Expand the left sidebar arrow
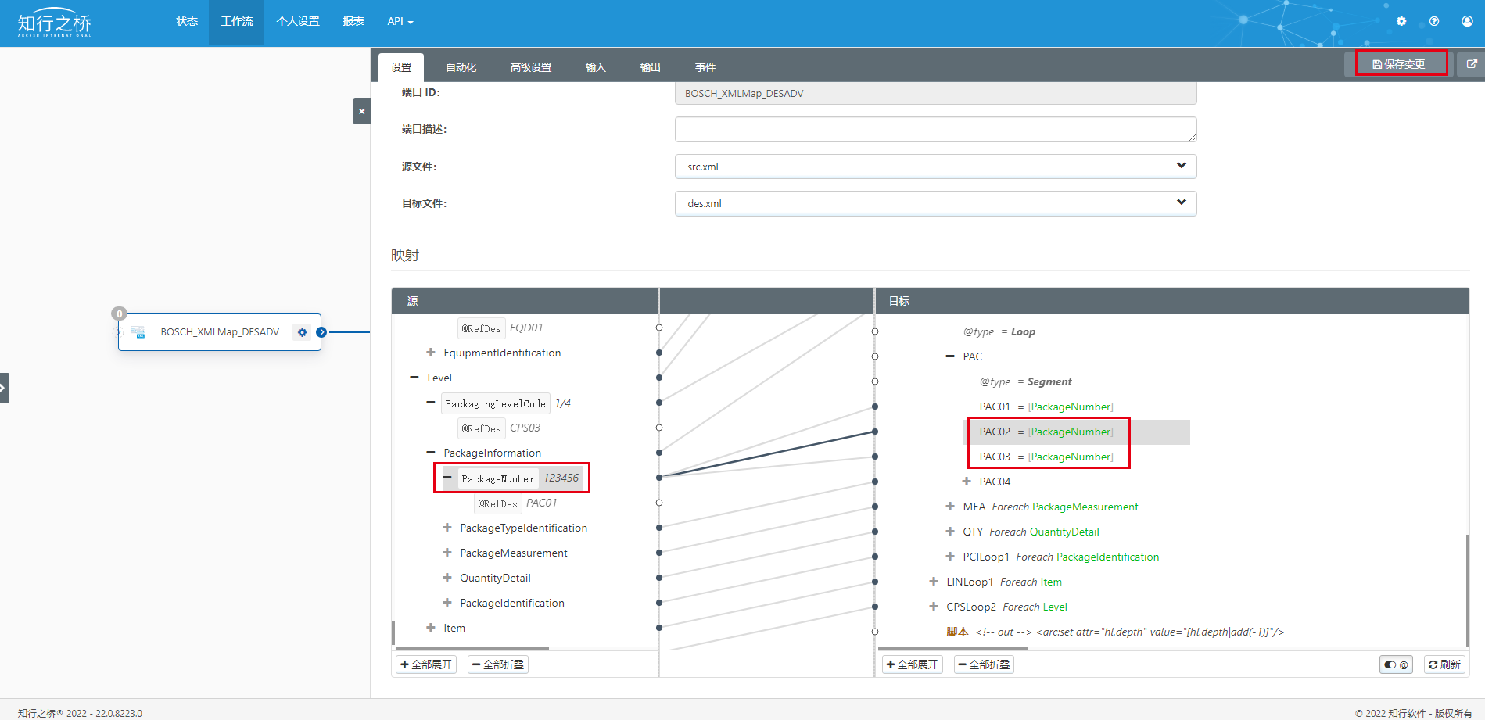The width and height of the screenshot is (1485, 720). 4,388
